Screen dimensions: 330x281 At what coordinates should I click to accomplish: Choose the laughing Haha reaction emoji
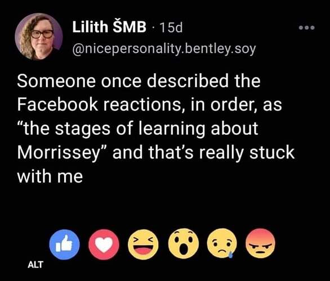[144, 244]
